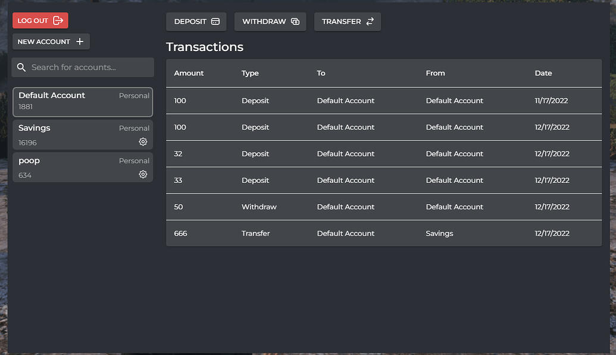
Task: Click Deposit type cell in the 32 row
Action: pyautogui.click(x=255, y=154)
